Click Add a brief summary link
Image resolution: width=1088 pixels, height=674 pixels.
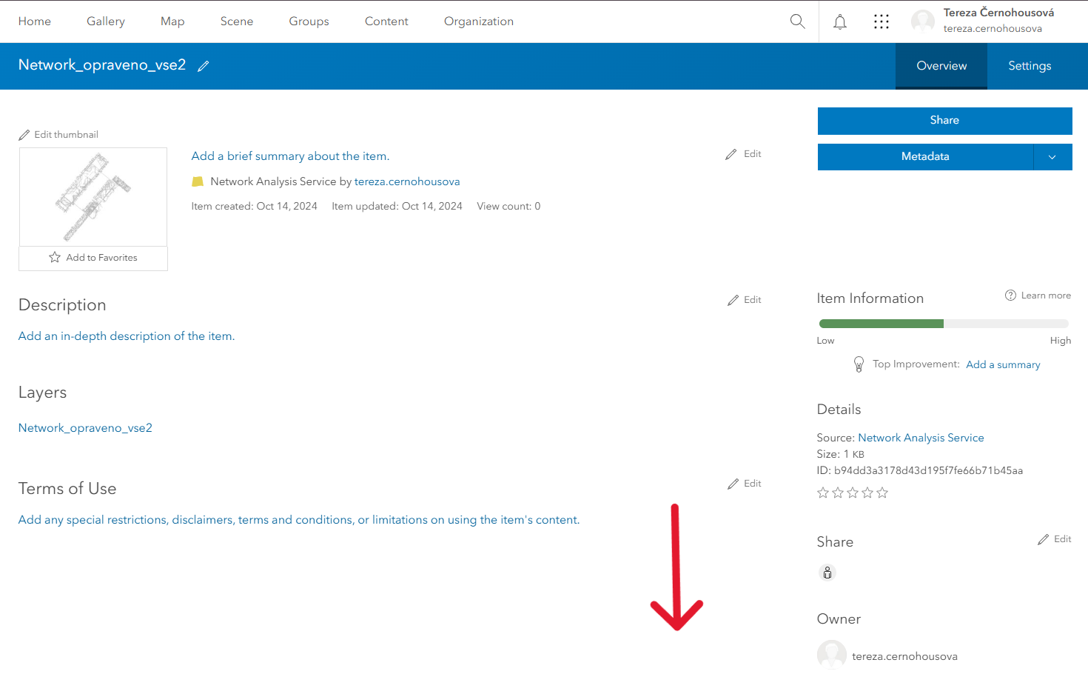(290, 156)
